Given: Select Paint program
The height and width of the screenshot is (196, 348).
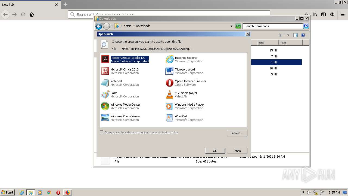Looking at the screenshot, I should click(120, 94).
